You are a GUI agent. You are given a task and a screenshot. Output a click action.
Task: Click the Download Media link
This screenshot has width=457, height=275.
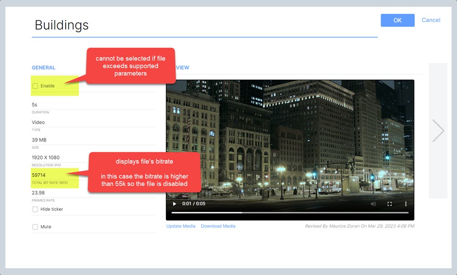[218, 226]
